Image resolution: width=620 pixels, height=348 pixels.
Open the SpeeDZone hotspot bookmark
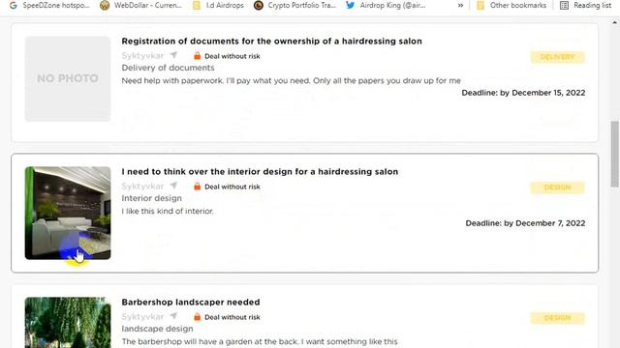(x=49, y=6)
